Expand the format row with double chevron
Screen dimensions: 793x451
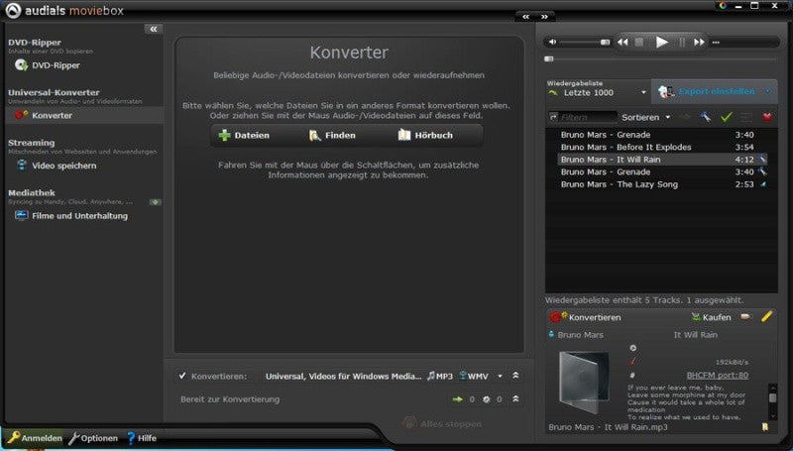click(x=515, y=375)
